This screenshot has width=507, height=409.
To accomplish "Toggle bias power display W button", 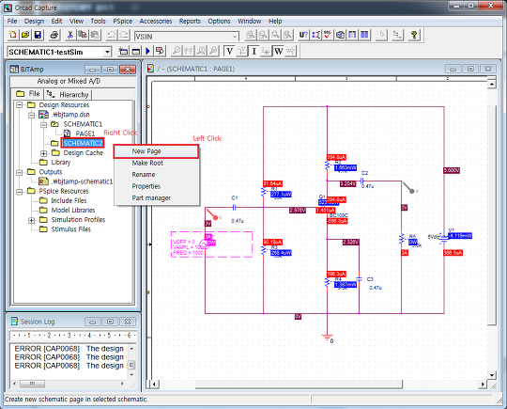I will 279,51.
